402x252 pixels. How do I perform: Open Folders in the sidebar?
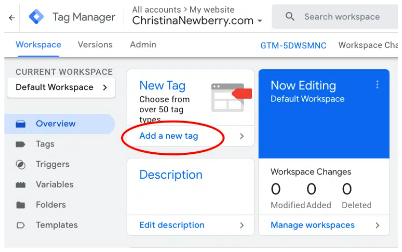pyautogui.click(x=51, y=205)
